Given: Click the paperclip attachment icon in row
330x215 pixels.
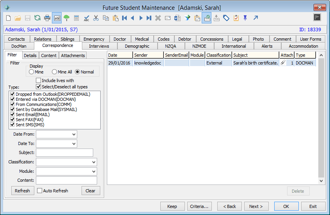Looking at the screenshot, I should (x=283, y=63).
